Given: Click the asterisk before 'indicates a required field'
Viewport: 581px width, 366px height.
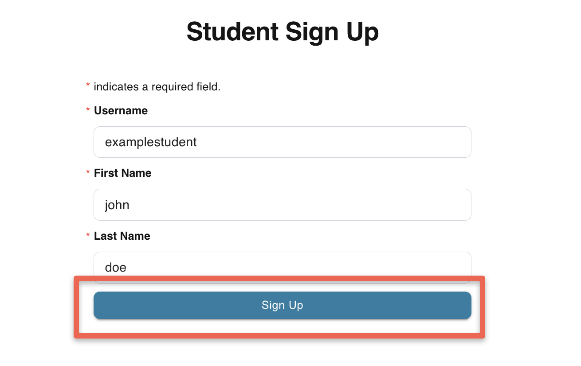Looking at the screenshot, I should [88, 85].
